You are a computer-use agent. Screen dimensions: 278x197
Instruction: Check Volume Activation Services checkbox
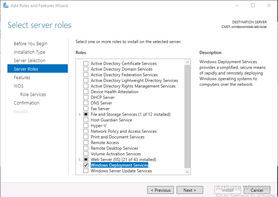(x=86, y=154)
